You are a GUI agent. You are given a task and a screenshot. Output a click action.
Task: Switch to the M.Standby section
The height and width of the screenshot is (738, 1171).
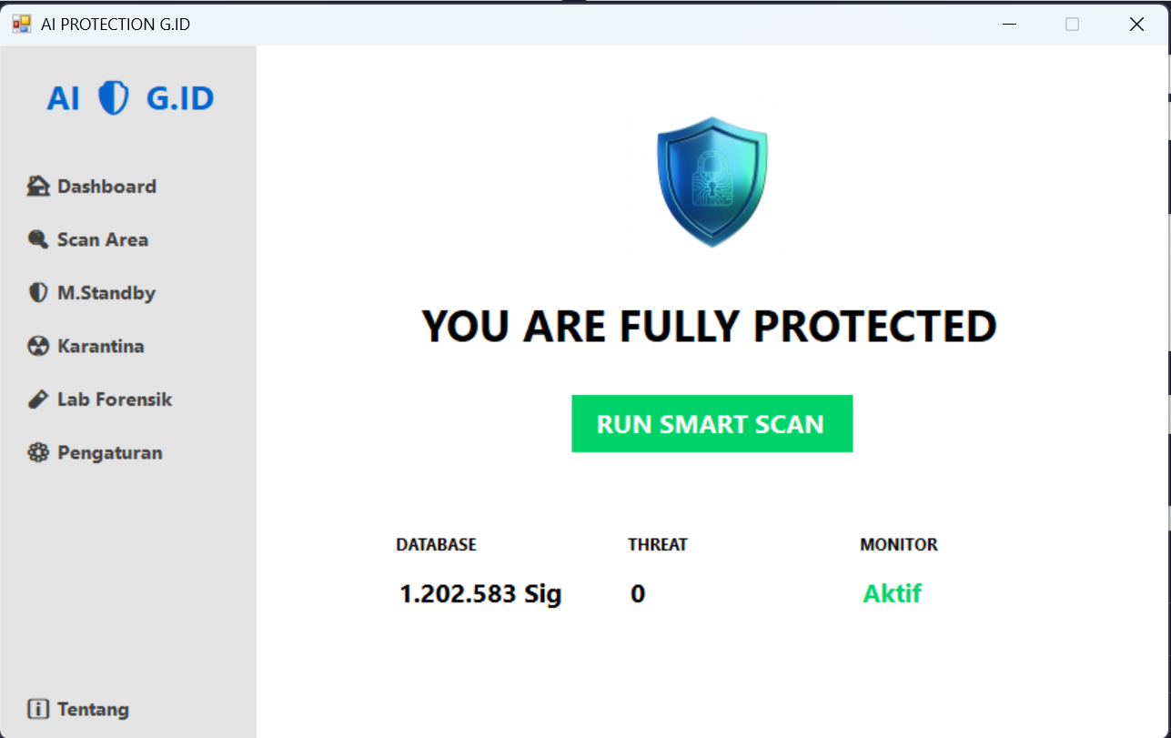[x=106, y=293]
